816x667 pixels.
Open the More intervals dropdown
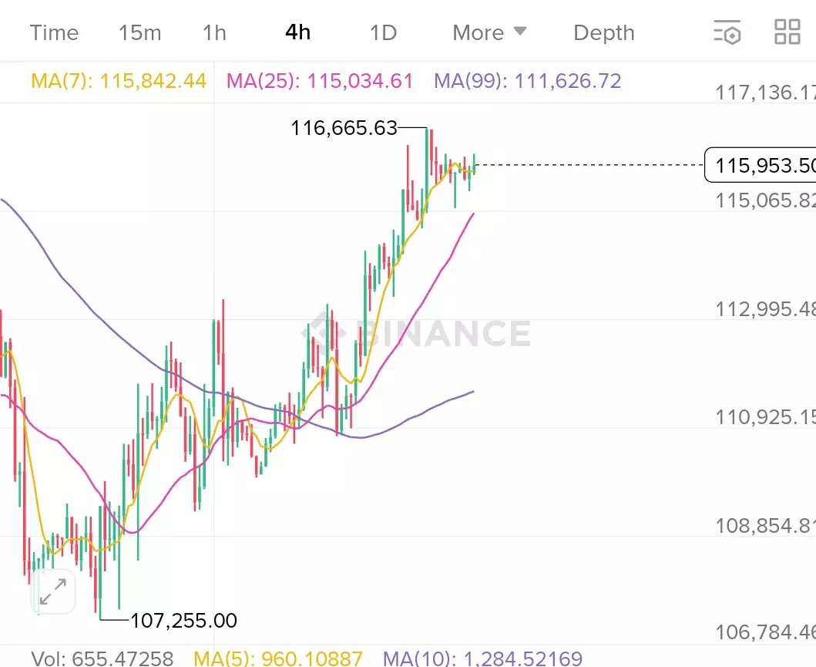tap(478, 32)
